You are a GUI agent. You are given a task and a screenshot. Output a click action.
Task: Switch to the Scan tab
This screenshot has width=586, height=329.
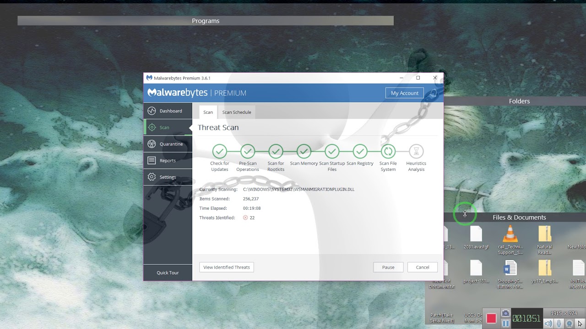click(208, 112)
